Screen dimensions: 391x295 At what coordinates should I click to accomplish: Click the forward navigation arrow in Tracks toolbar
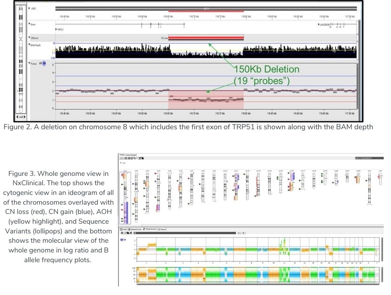click(123, 158)
